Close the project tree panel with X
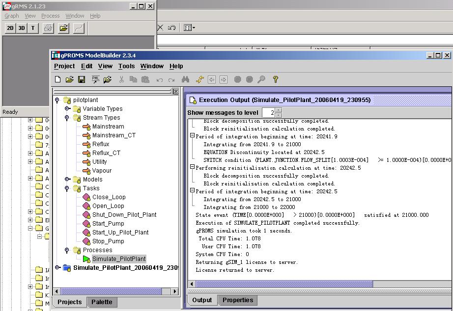This screenshot has width=453, height=311. (x=175, y=91)
